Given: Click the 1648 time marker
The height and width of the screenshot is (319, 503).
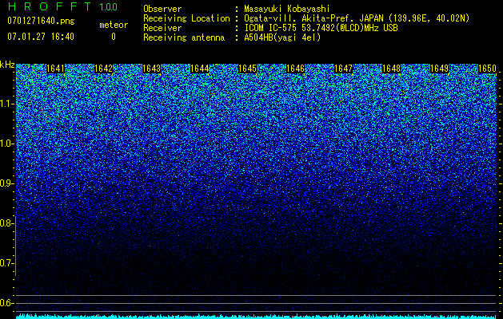Looking at the screenshot, I should 392,69.
